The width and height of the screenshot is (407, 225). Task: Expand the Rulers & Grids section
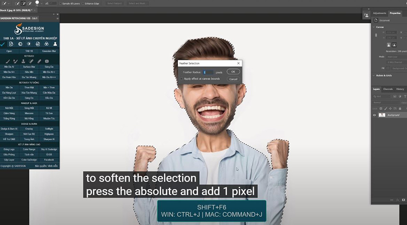[x=374, y=75]
